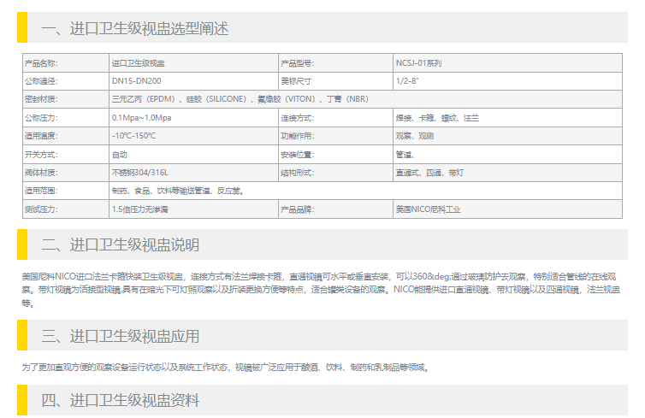The image size is (645, 418).
Task: Click the heading 二、进口卫生级视盅说明
Action: tap(121, 245)
